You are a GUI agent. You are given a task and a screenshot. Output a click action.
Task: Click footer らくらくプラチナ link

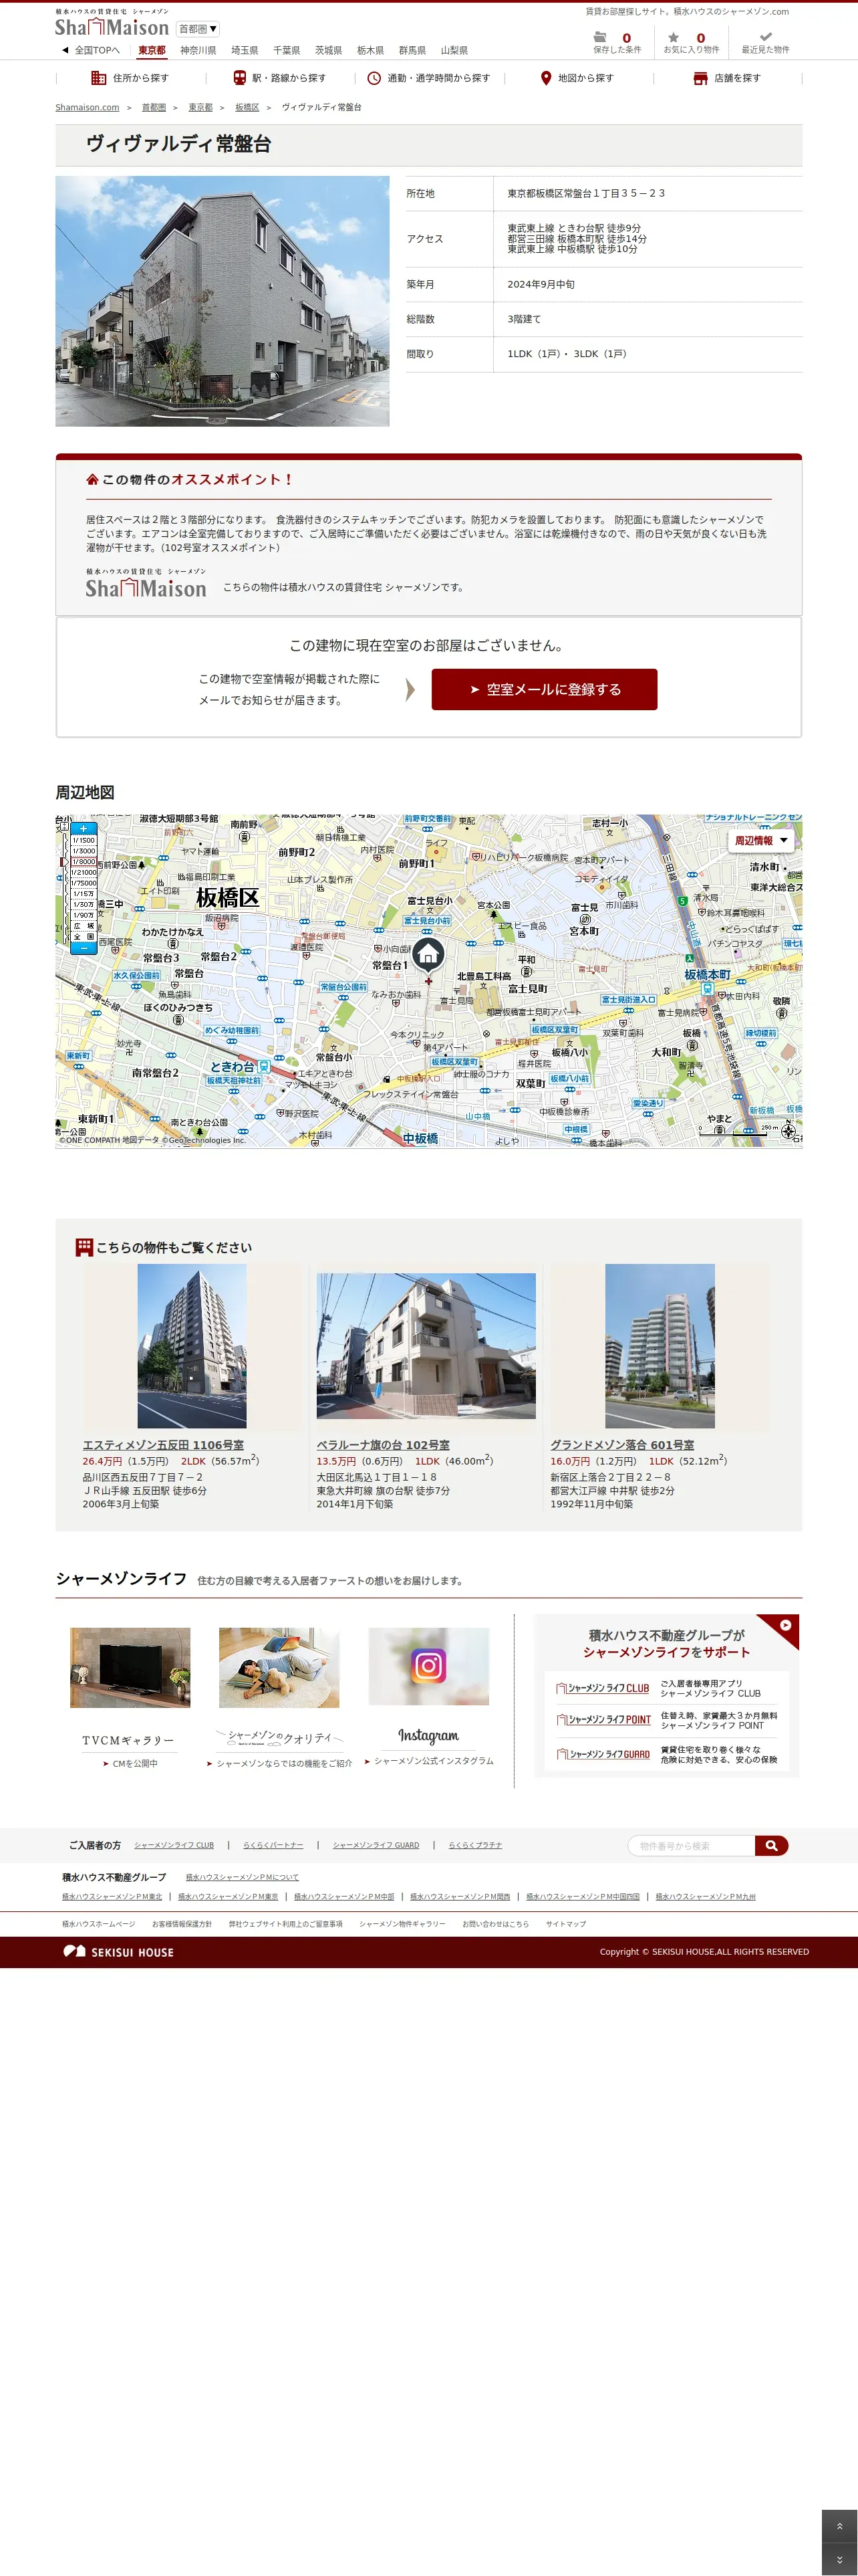476,1845
